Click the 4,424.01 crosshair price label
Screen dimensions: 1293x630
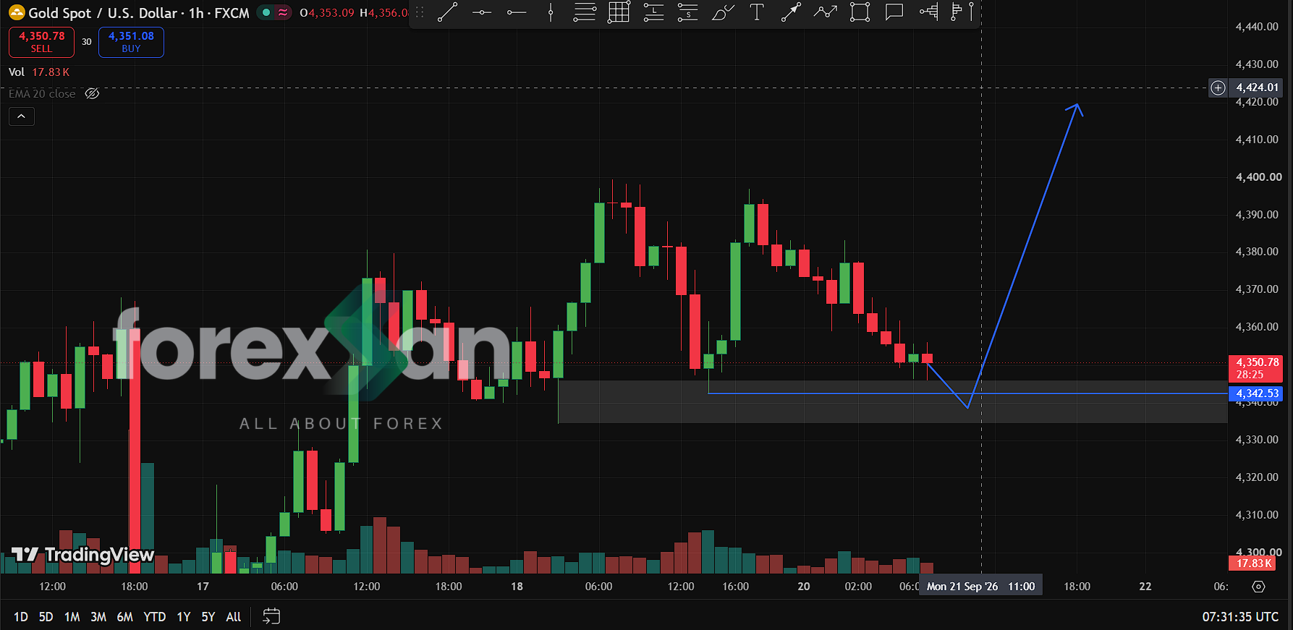pyautogui.click(x=1255, y=88)
